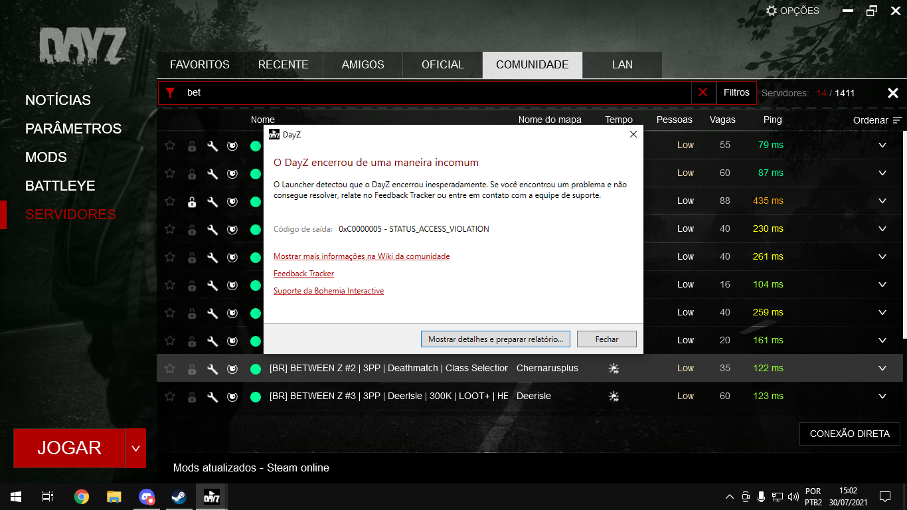Open Steam from the taskbar

tap(179, 497)
